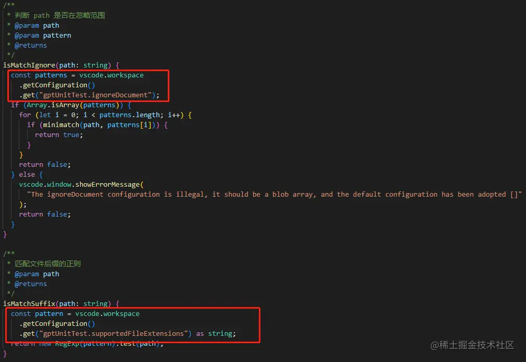Click the 'ignoreDocument configuration is illegal' string
Viewport: 526px width, 362px height.
coord(274,194)
